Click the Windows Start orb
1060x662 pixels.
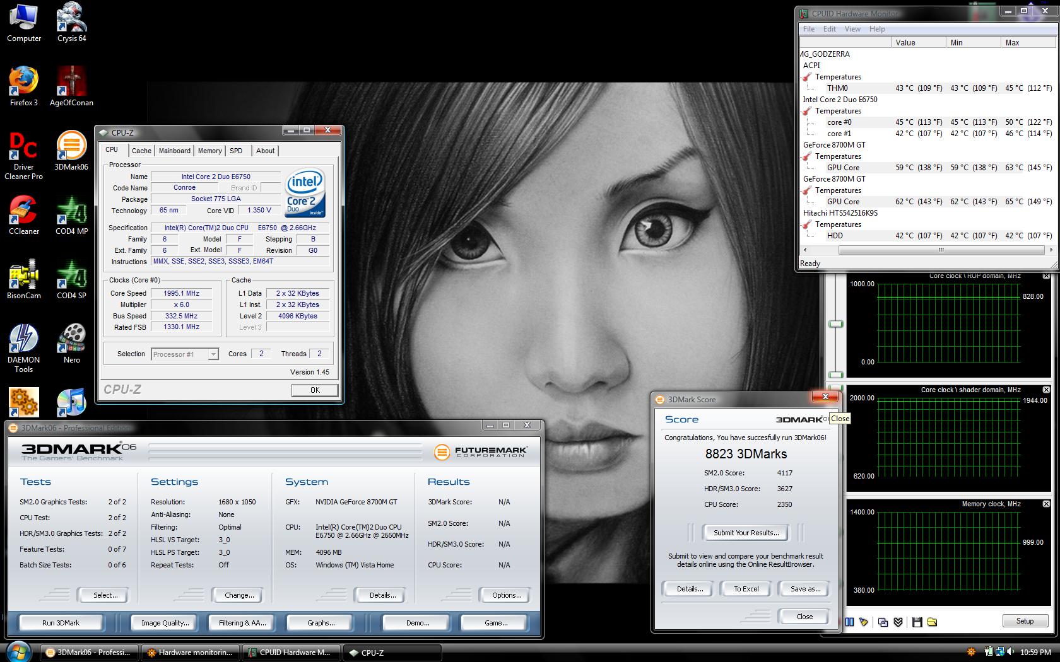click(x=18, y=652)
